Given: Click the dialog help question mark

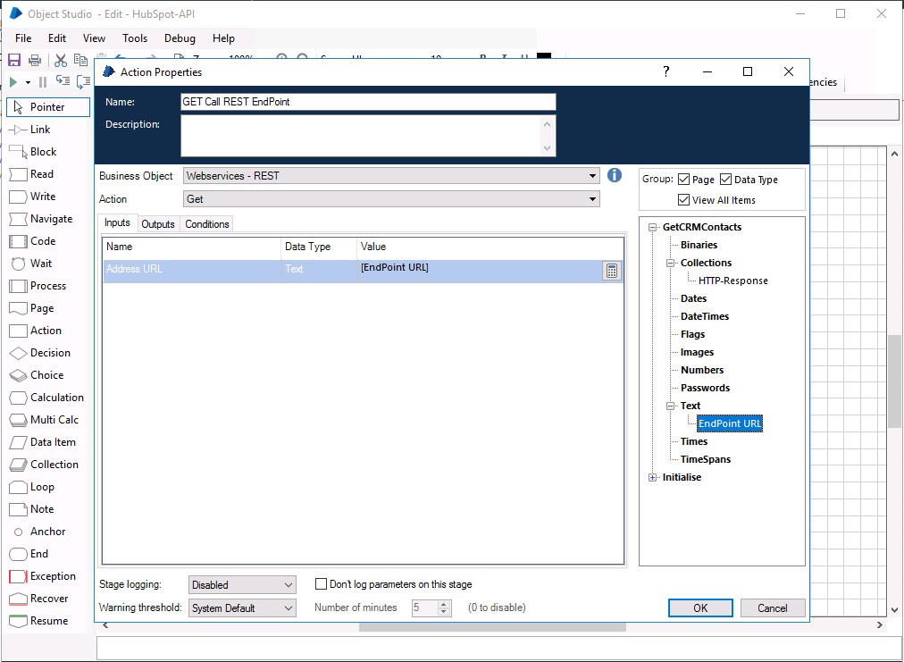Looking at the screenshot, I should coord(665,71).
